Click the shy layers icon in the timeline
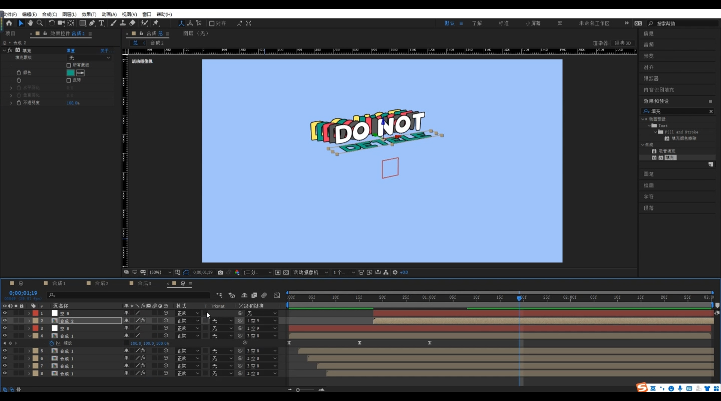The image size is (721, 401). (244, 295)
